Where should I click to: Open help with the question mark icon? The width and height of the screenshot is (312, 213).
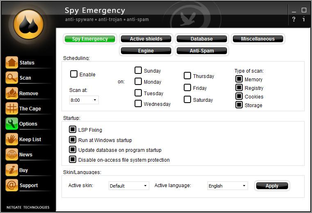tap(294, 19)
